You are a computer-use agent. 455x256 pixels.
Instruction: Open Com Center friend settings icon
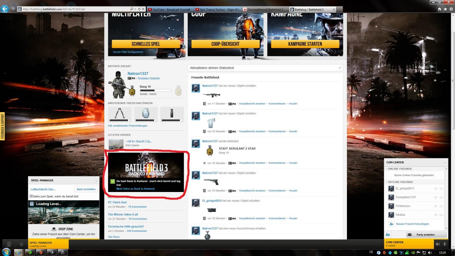click(x=388, y=235)
